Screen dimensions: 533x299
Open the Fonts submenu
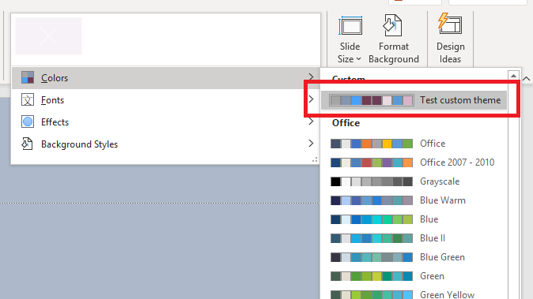tap(166, 100)
